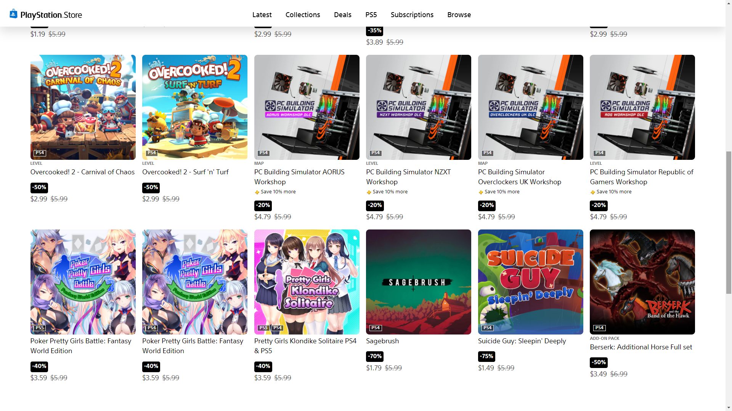Open the Overcooked! 2 - Surf 'n' Turf title link
The image size is (732, 411).
(x=185, y=172)
